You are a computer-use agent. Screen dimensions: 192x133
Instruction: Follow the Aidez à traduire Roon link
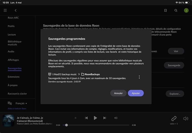[x=17, y=109]
